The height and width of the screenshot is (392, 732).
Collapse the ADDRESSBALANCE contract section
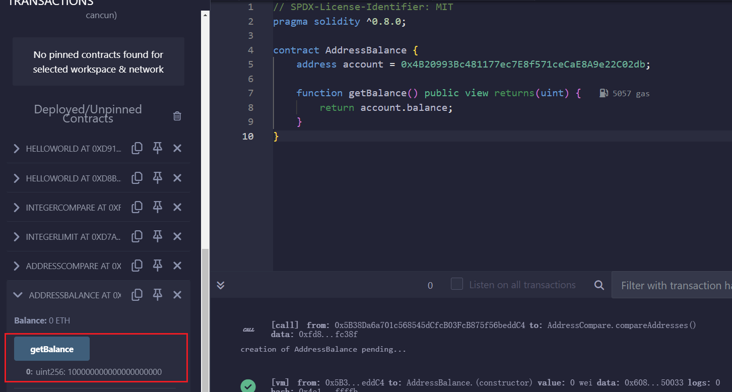18,295
